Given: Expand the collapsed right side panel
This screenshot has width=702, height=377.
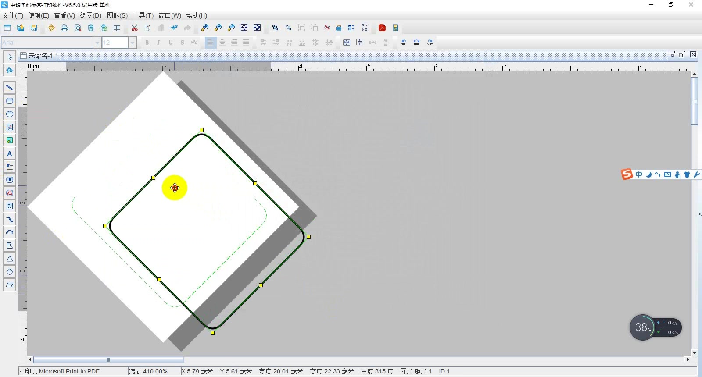Looking at the screenshot, I should pos(700,214).
